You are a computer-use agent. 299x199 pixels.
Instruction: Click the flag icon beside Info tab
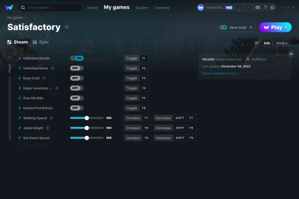257,43
